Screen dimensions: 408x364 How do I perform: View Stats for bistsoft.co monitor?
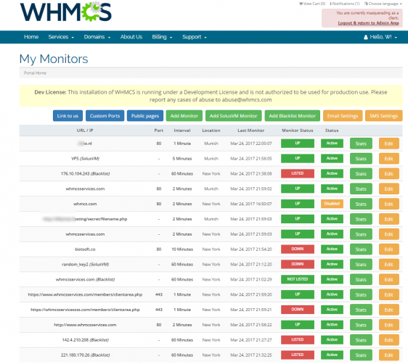[x=361, y=249]
